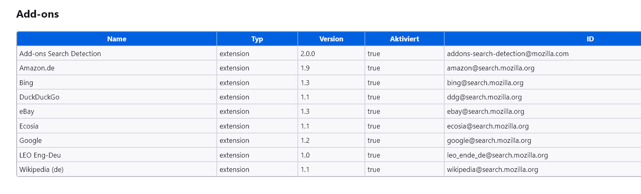Select the Amazon.de name cell
641x194 pixels.
pyautogui.click(x=37, y=68)
